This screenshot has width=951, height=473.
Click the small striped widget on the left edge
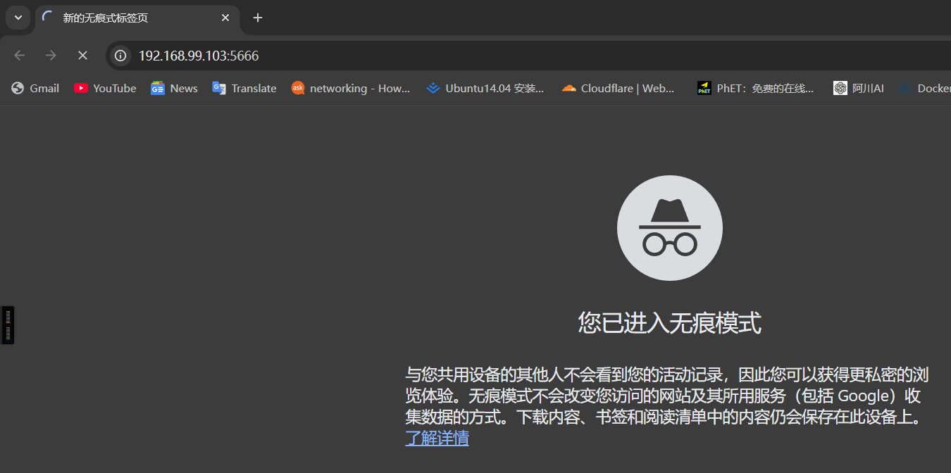point(8,325)
